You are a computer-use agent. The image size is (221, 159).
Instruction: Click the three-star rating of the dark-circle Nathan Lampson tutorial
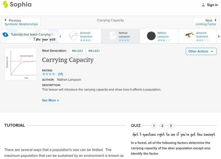(x=164, y=40)
